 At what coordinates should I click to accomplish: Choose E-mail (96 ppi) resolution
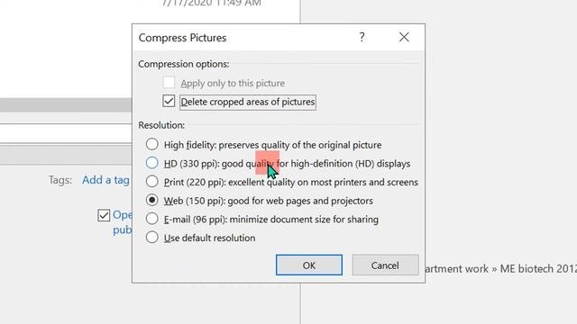[152, 219]
